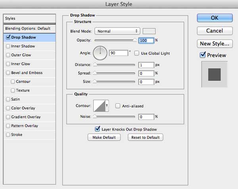Enable the Inner Shadow style checkbox

[8, 46]
